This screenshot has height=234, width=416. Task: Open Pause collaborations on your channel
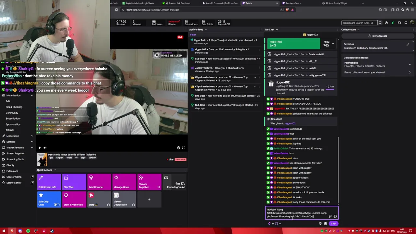(x=377, y=72)
